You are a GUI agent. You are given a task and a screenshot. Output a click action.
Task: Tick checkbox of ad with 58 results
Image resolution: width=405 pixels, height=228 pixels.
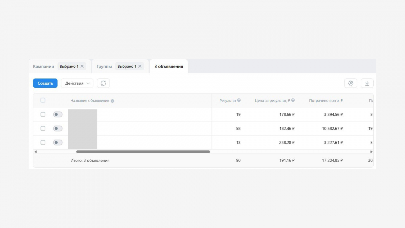tap(43, 128)
